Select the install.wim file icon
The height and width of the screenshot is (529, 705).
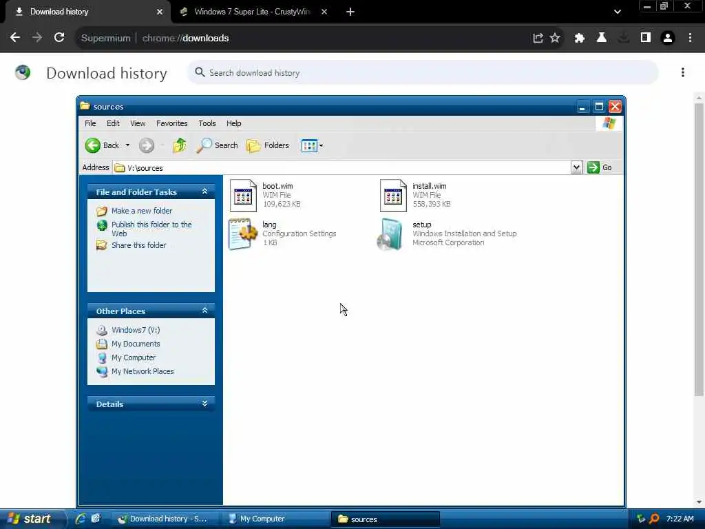tap(393, 196)
